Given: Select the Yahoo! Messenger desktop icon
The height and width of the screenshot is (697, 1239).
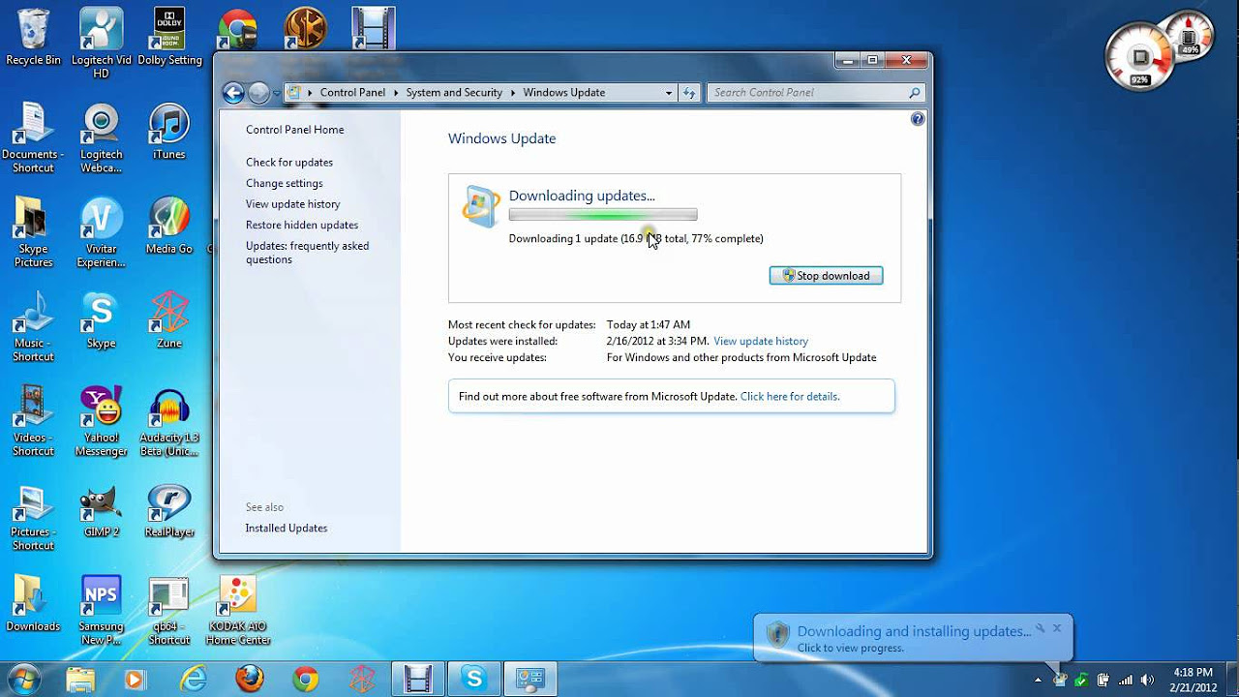Looking at the screenshot, I should pyautogui.click(x=101, y=421).
